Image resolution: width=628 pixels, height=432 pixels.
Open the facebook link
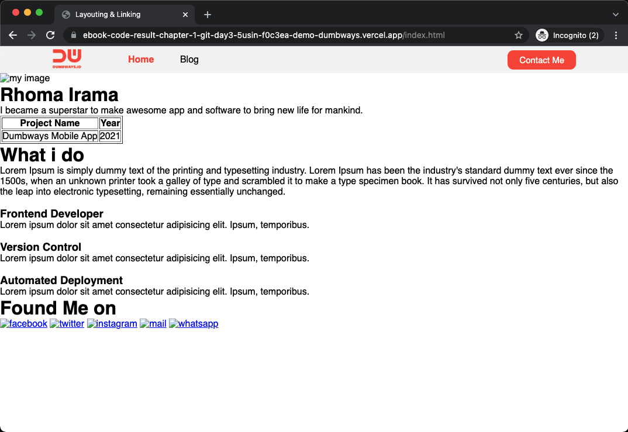23,323
